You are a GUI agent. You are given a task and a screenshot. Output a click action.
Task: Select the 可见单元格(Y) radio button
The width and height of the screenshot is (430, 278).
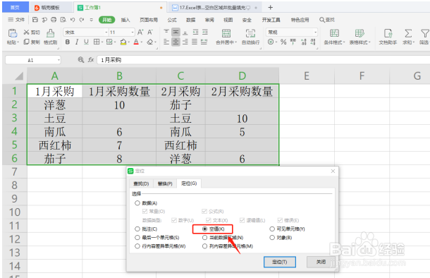(x=272, y=229)
